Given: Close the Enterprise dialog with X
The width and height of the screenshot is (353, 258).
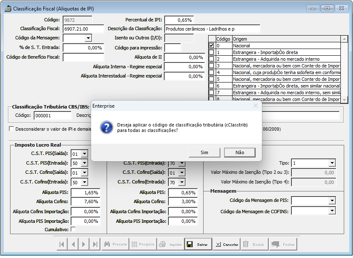Looking at the screenshot, I should click(x=255, y=106).
